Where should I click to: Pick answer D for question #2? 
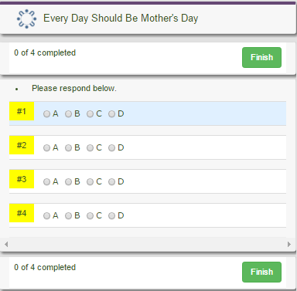pos(111,148)
